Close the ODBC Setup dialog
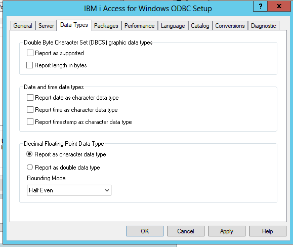293x247 pixels. pyautogui.click(x=279, y=7)
